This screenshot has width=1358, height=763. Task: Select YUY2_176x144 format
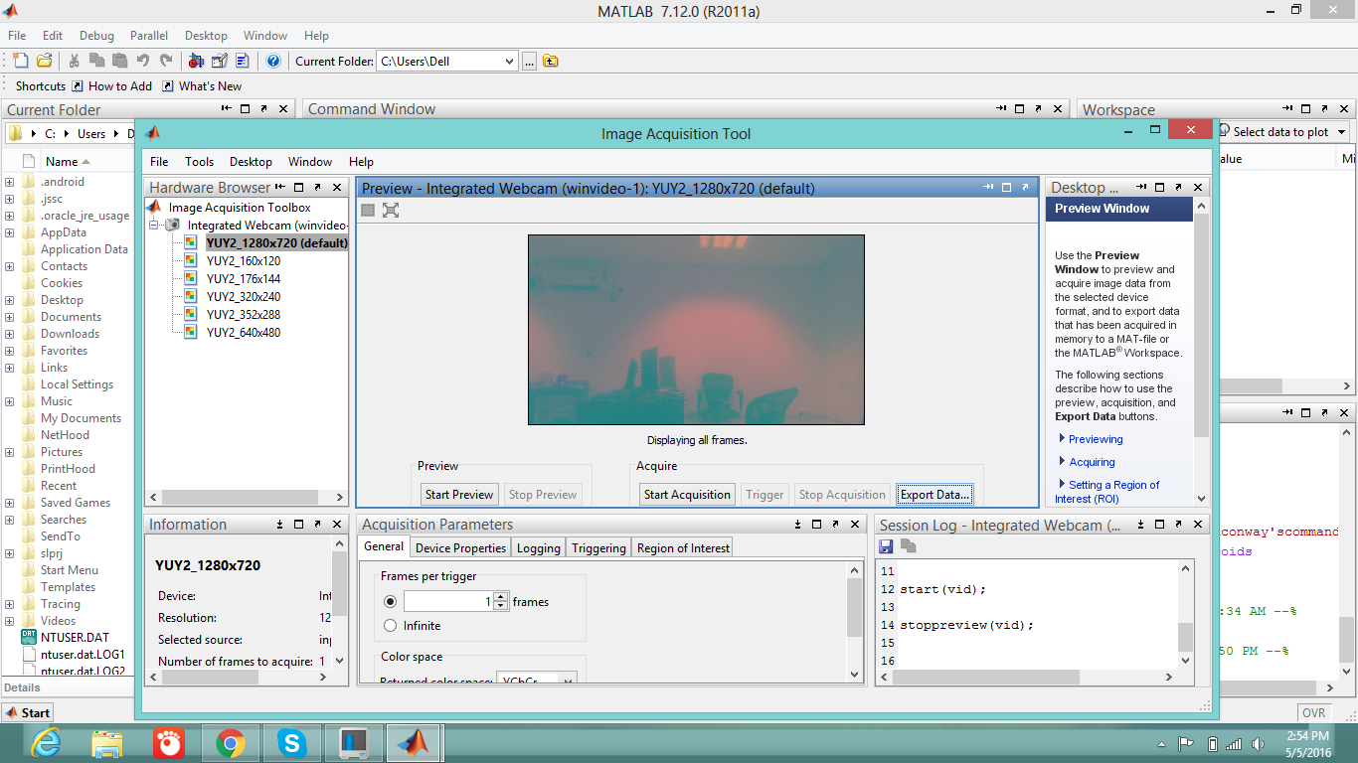click(244, 279)
